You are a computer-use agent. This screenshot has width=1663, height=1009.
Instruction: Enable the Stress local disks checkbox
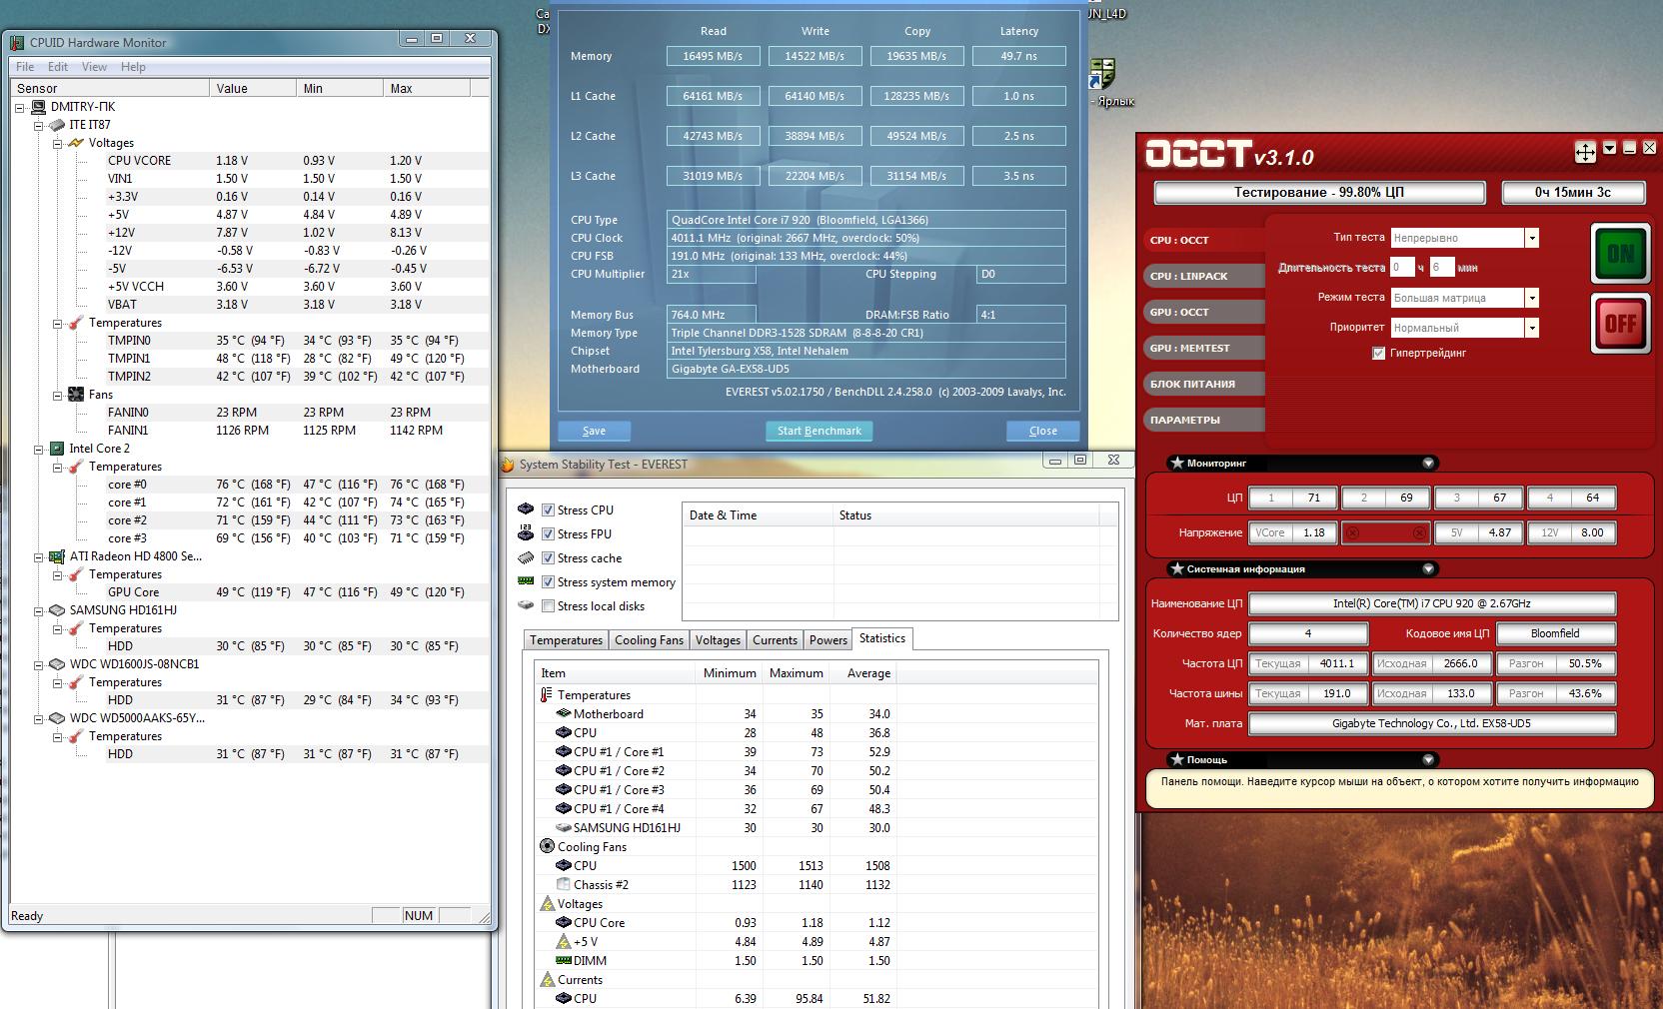[548, 606]
